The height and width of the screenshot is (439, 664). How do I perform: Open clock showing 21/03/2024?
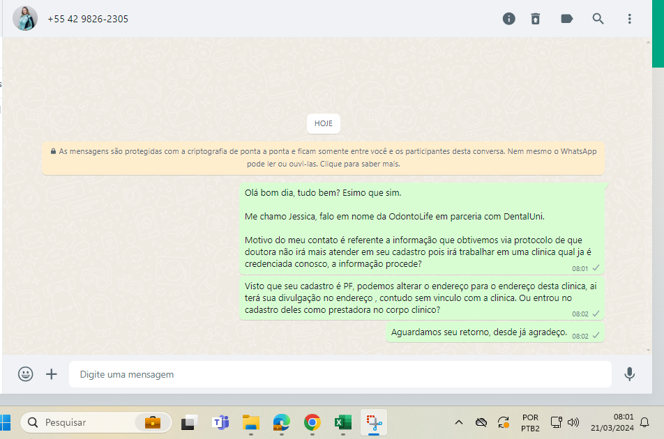(612, 422)
